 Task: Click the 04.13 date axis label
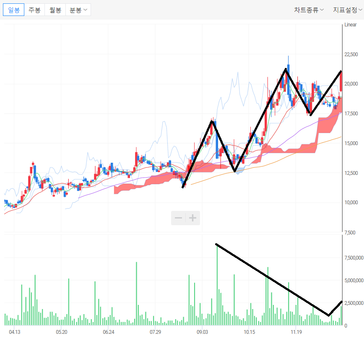(14, 332)
